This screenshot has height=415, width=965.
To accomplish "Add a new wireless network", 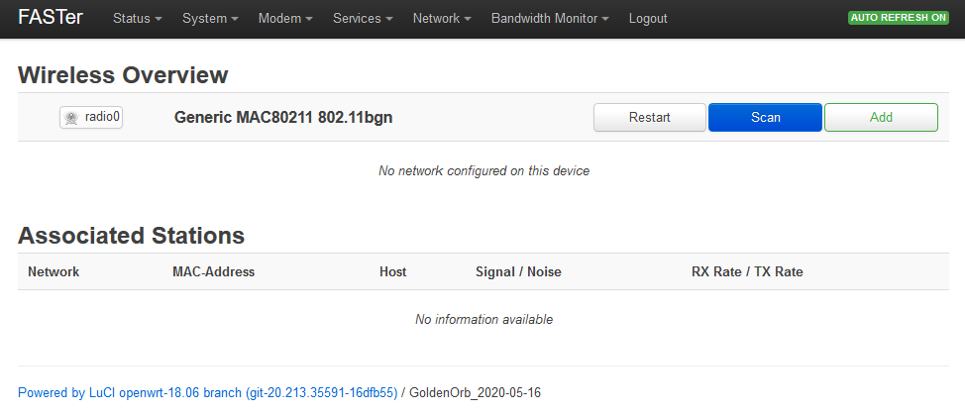I will [881, 117].
